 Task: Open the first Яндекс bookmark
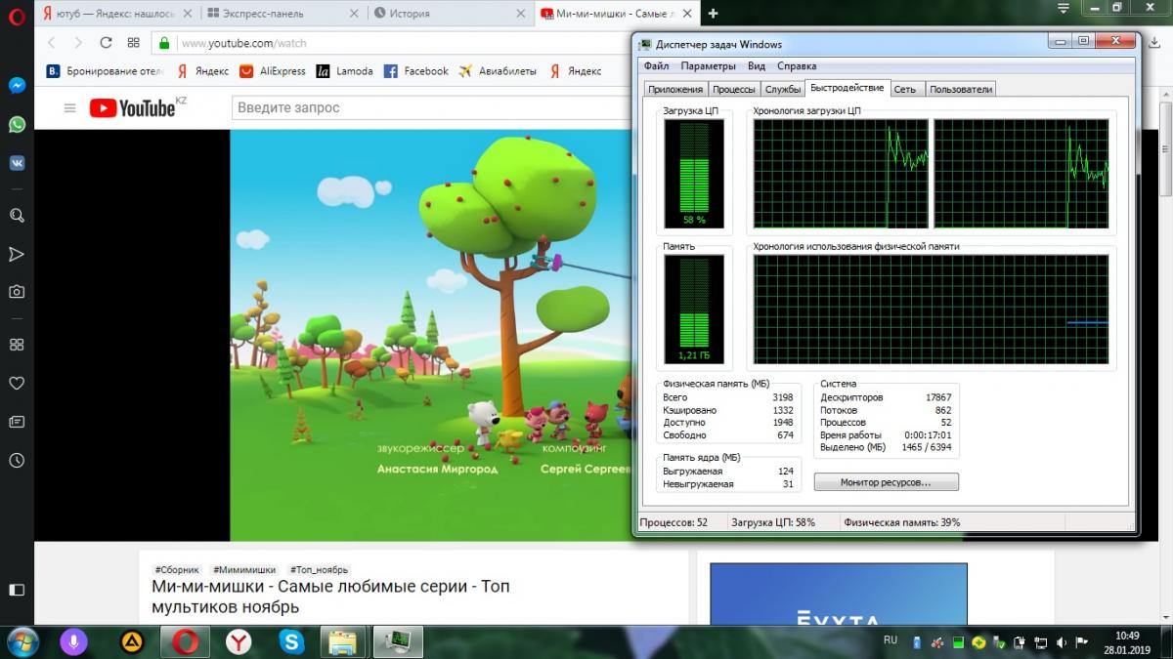coord(201,71)
